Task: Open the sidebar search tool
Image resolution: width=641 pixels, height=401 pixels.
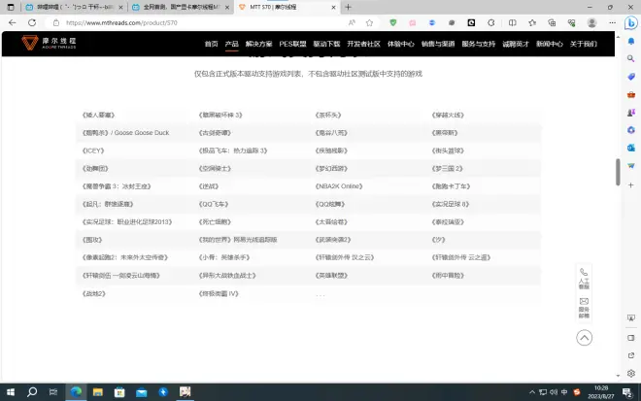Action: point(631,40)
